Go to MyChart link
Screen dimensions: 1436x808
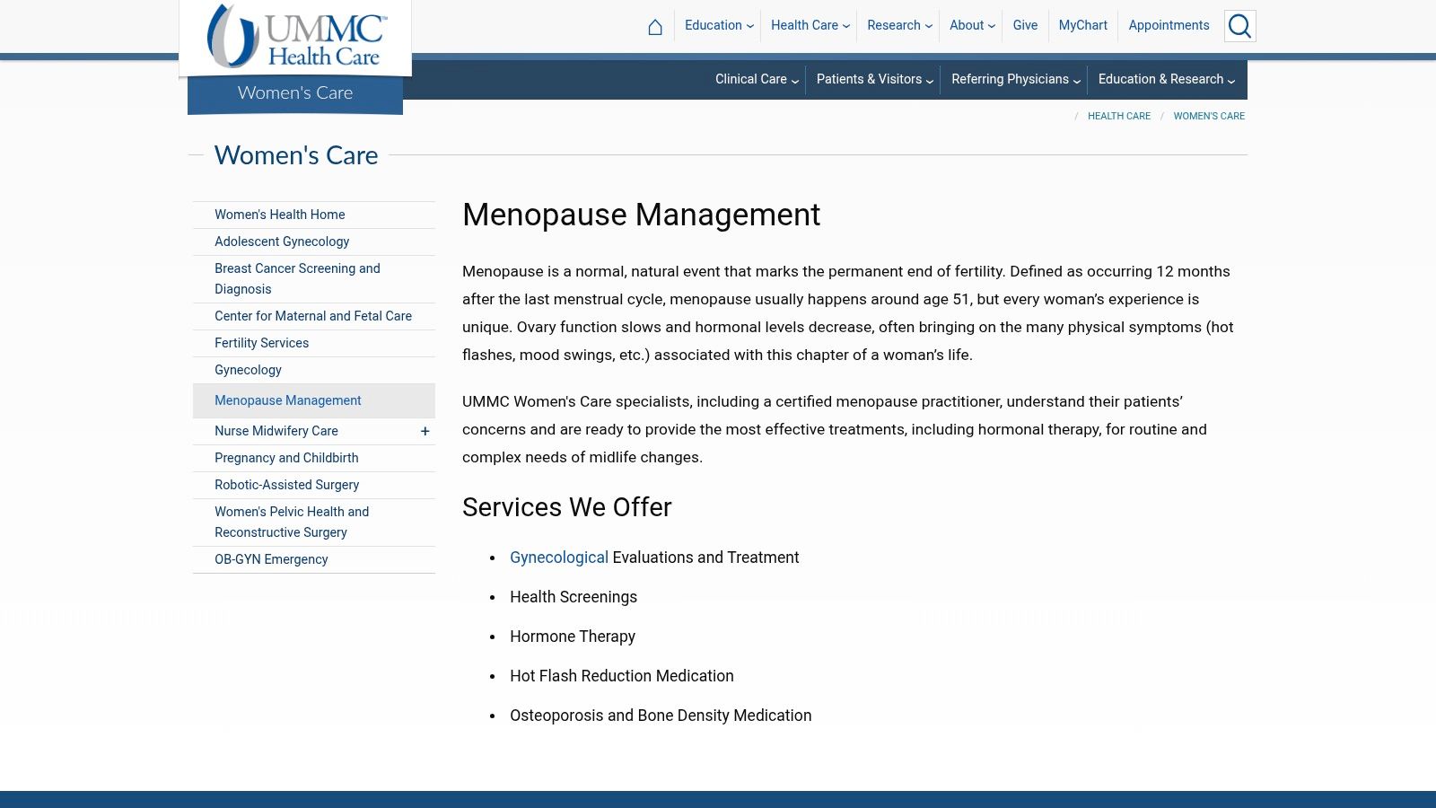pos(1082,25)
